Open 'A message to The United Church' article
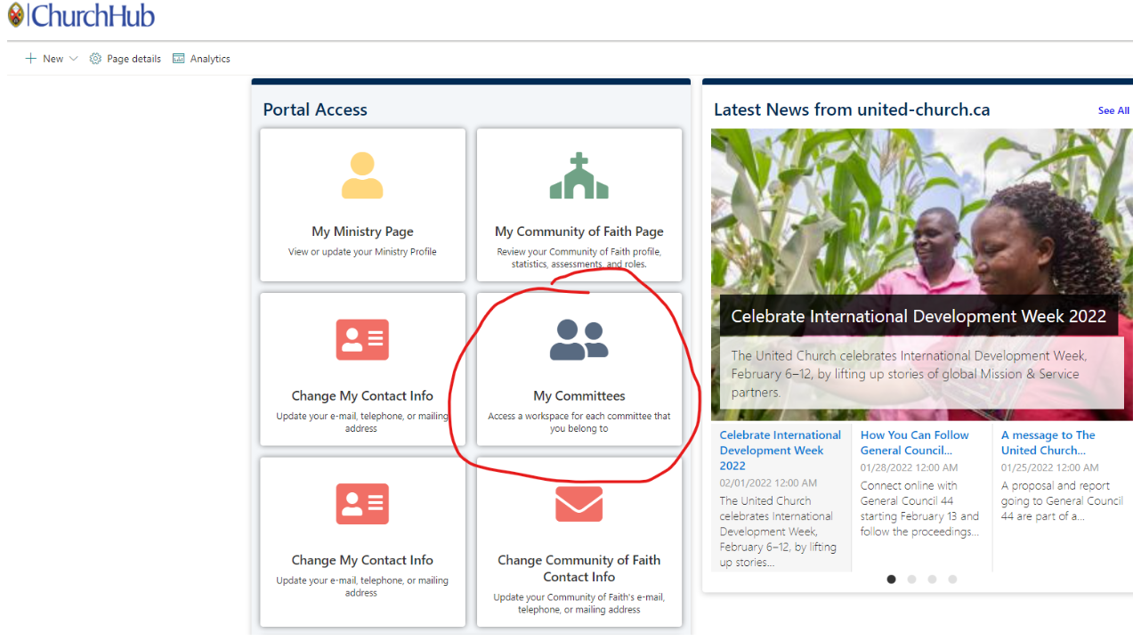This screenshot has width=1133, height=641. click(x=1048, y=442)
